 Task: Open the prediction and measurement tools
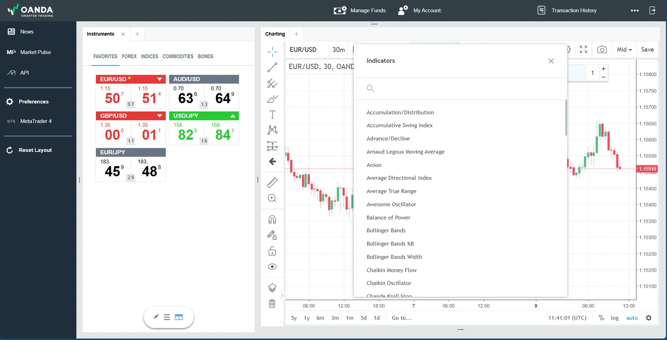click(x=272, y=146)
